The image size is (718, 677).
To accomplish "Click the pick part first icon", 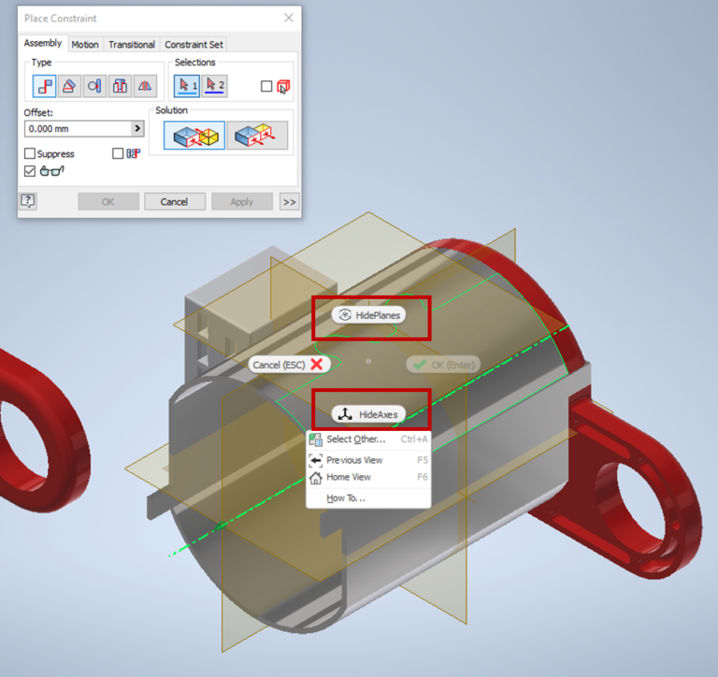I will [x=283, y=86].
